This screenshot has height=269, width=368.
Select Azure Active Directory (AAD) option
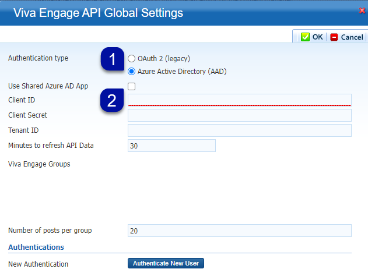[131, 72]
